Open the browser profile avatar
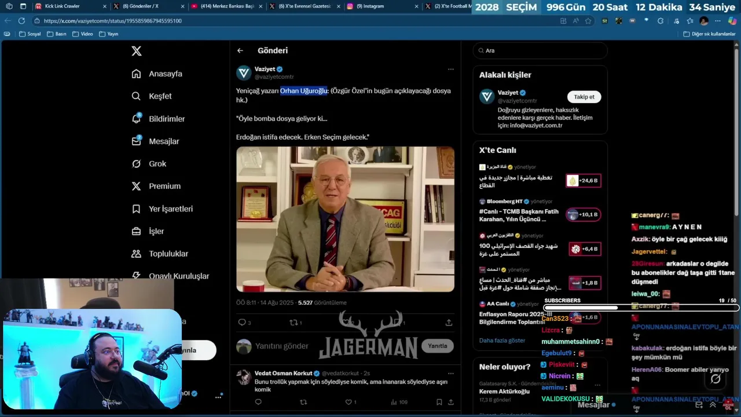The height and width of the screenshot is (417, 741). [704, 21]
